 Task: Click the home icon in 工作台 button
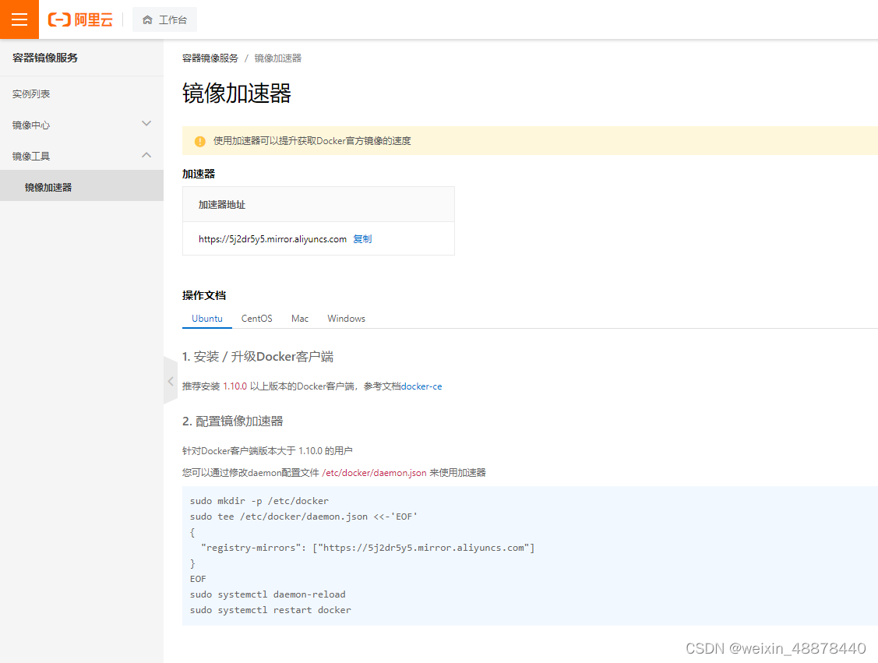[x=147, y=19]
